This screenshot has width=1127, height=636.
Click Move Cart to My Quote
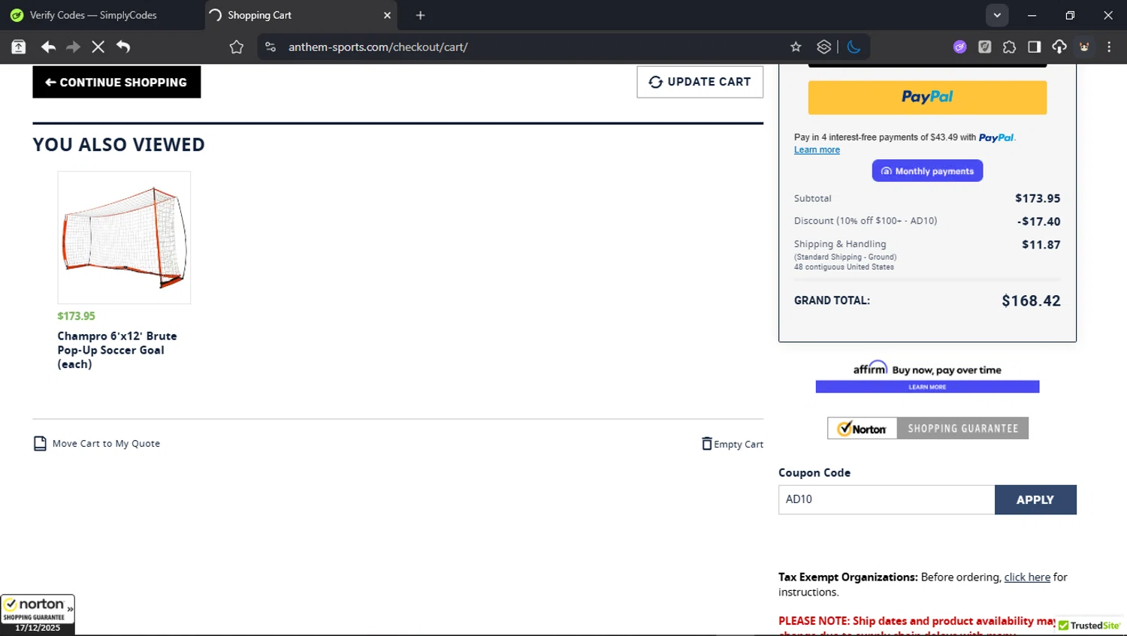coord(97,444)
